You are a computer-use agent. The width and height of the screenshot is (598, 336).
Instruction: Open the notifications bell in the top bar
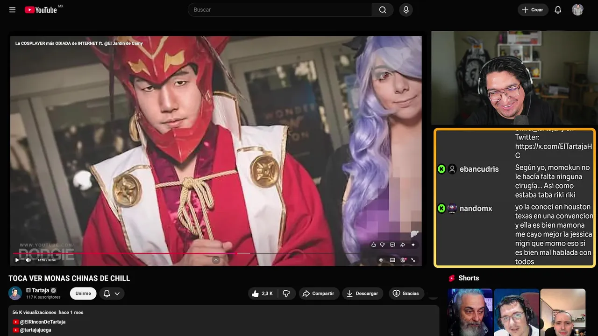pyautogui.click(x=558, y=10)
